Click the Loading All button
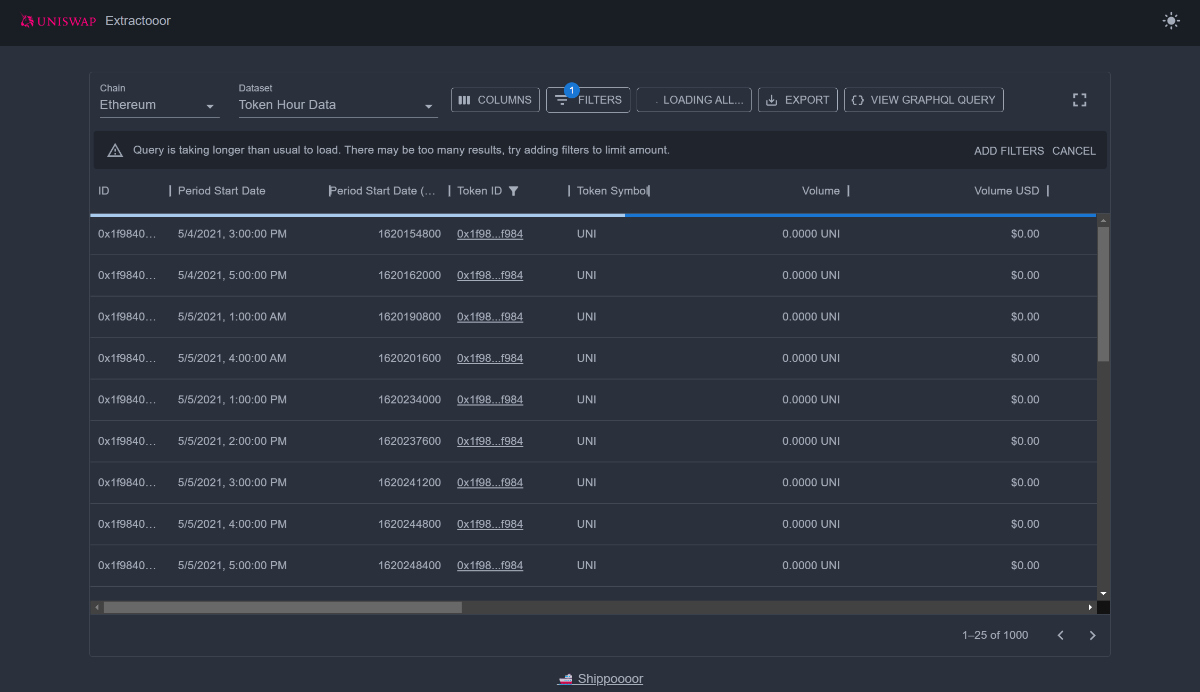 pos(694,100)
